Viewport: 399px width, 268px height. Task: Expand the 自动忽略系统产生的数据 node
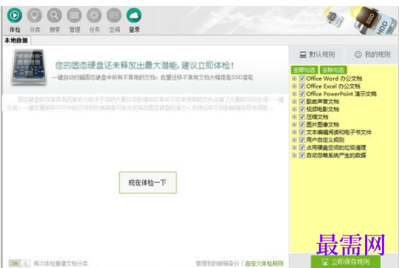coord(295,155)
